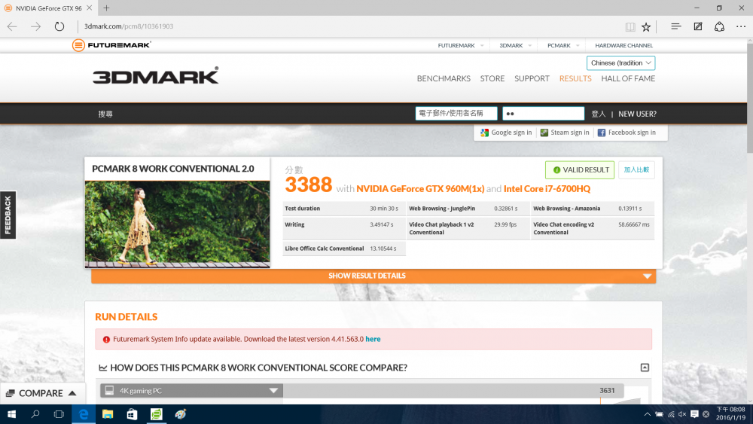Click the address bar URL
The image size is (753, 424).
click(129, 26)
